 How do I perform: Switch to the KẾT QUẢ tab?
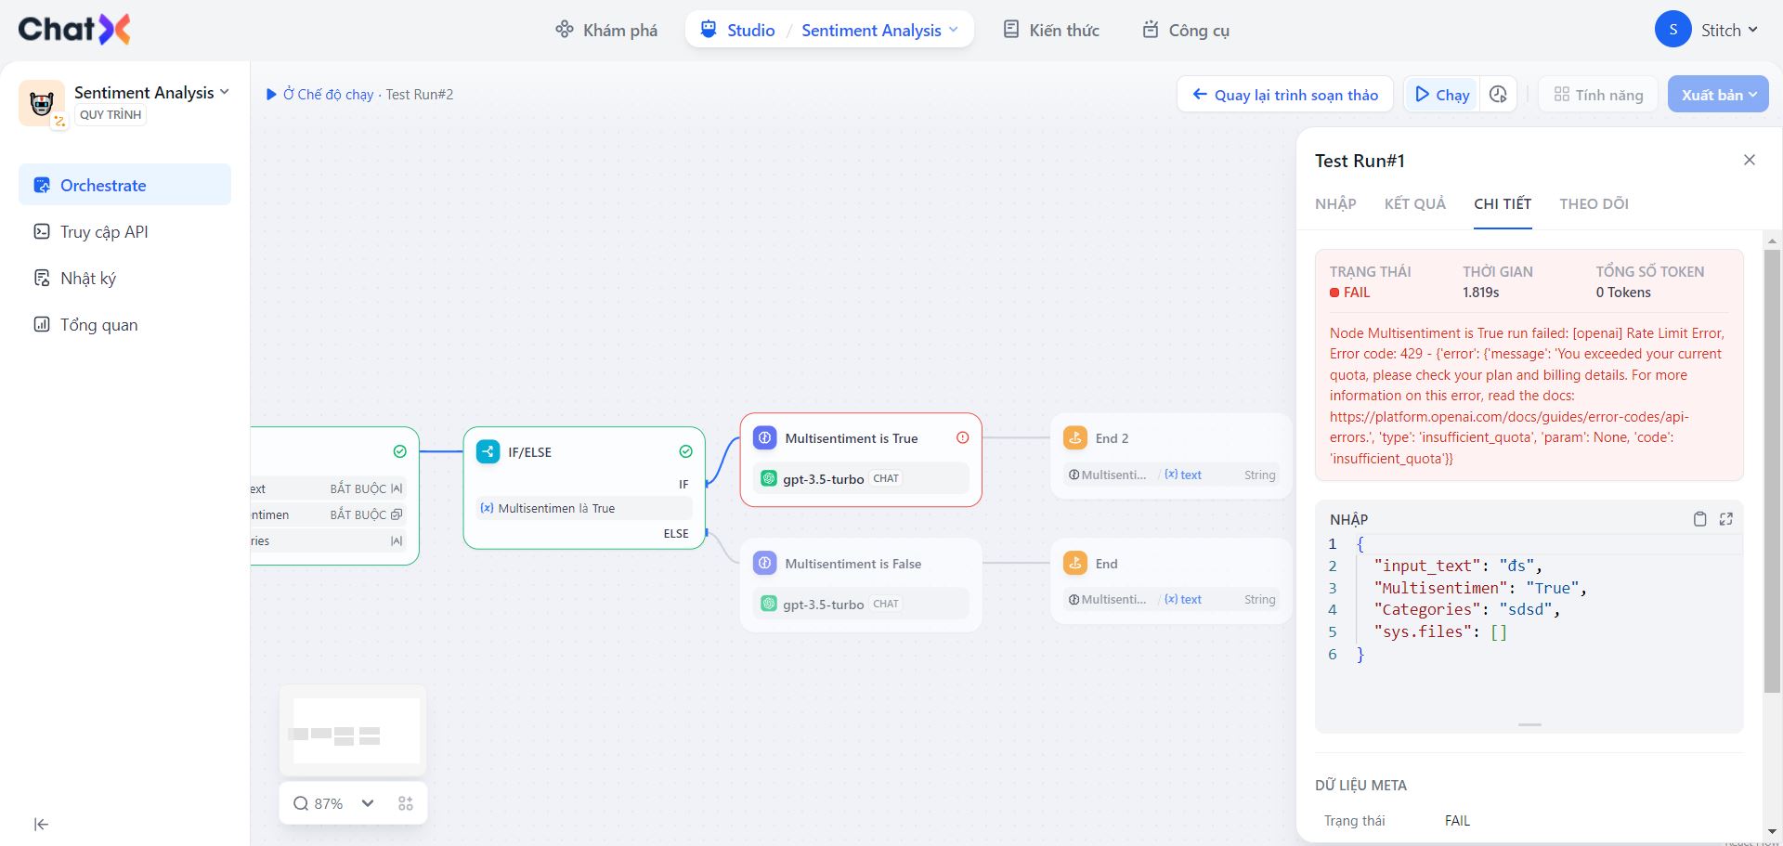[x=1414, y=203]
